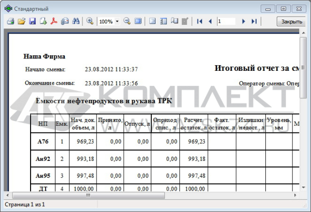
Task: Click the 'ДТ' fuel row label
Action: click(43, 189)
